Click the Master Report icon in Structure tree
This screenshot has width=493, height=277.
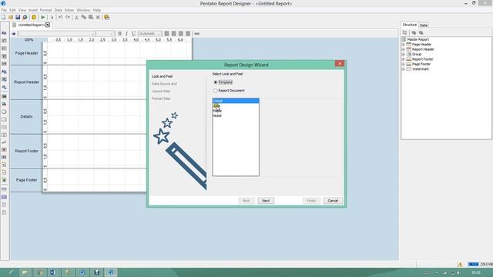[x=404, y=39]
